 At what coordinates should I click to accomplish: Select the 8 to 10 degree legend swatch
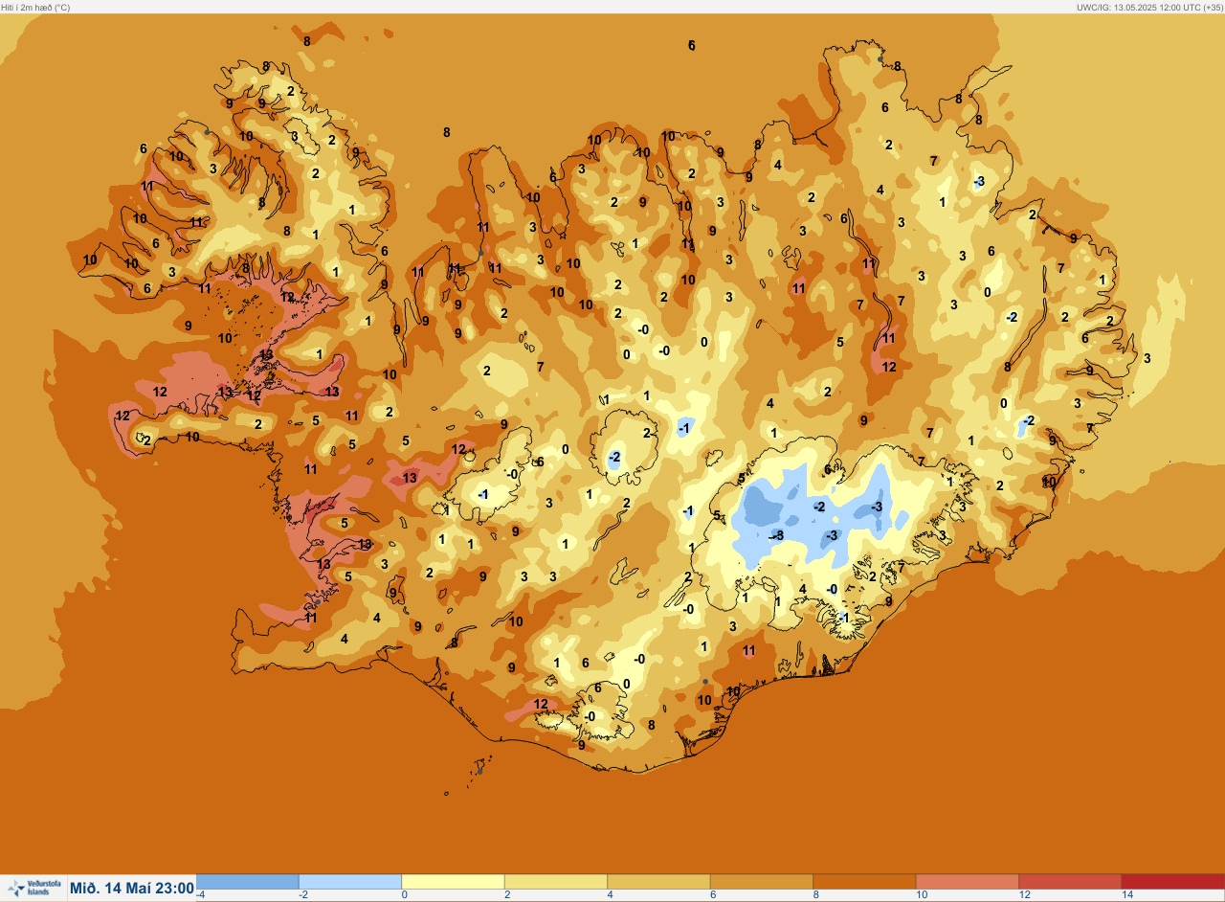864,882
